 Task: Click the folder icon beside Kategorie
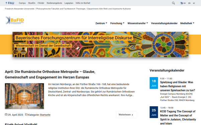[26, 115]
